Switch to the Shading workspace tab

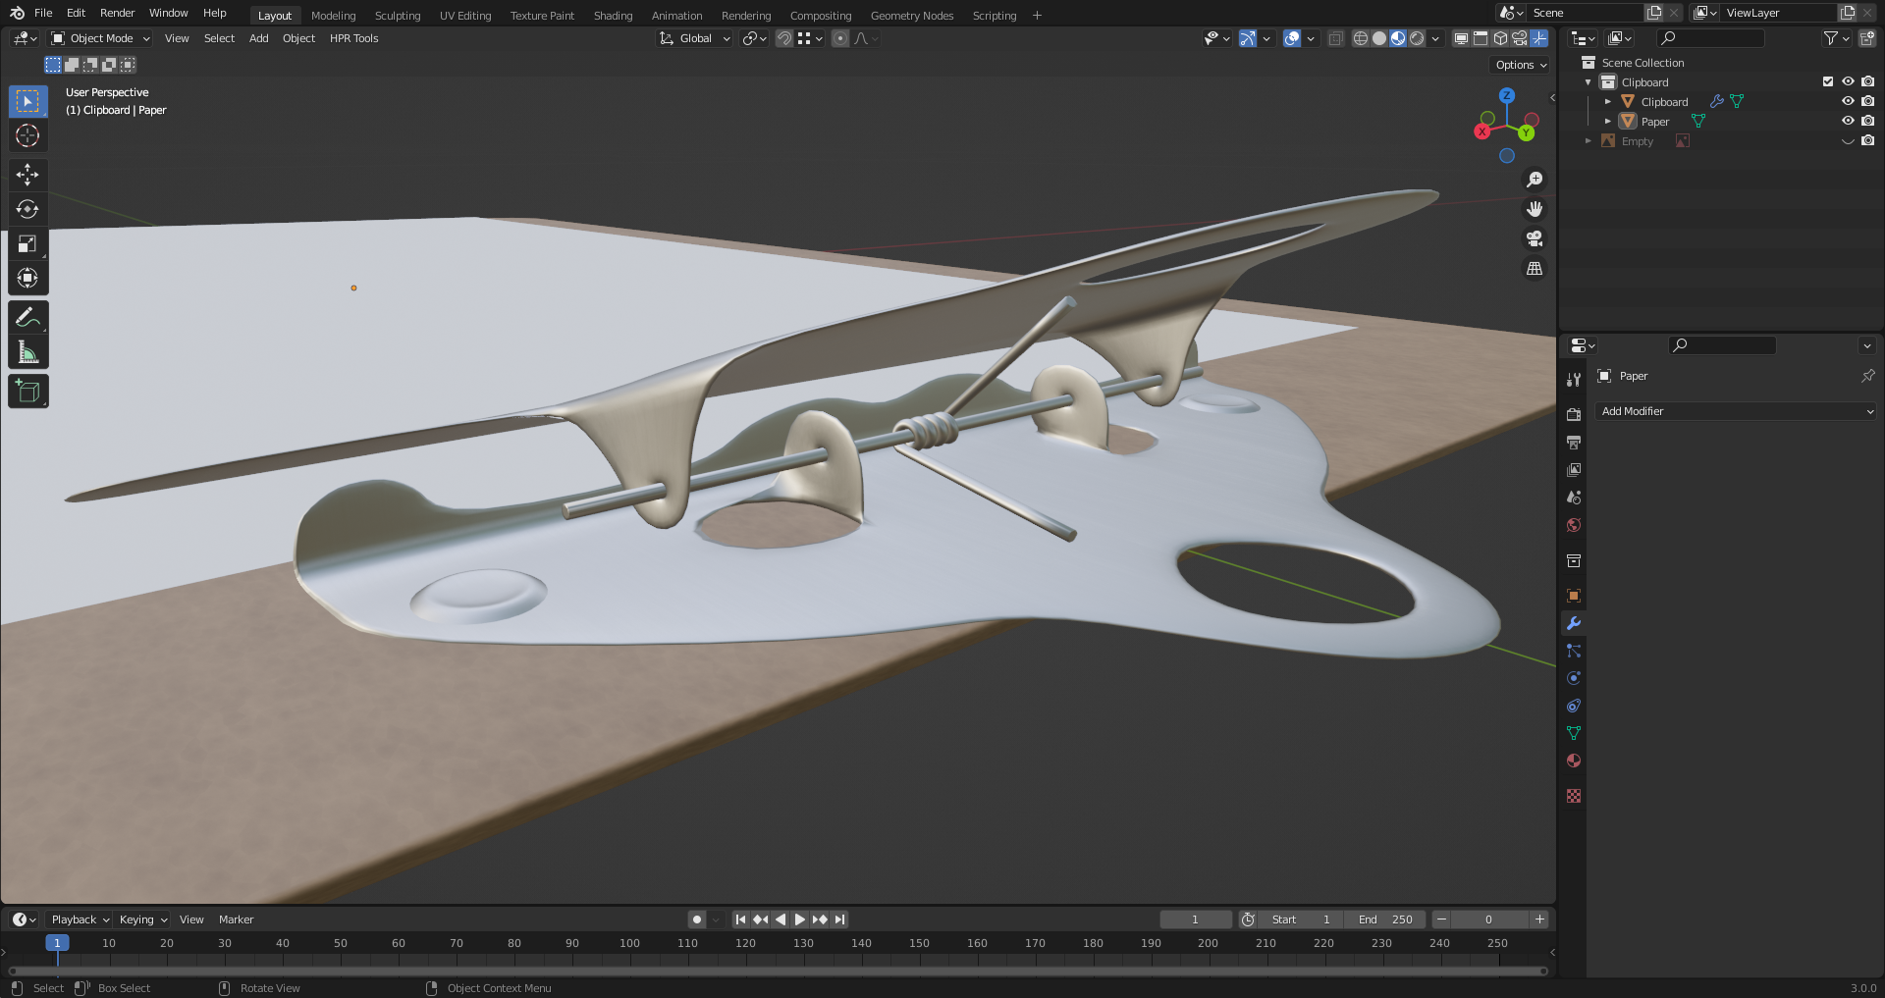pyautogui.click(x=613, y=15)
